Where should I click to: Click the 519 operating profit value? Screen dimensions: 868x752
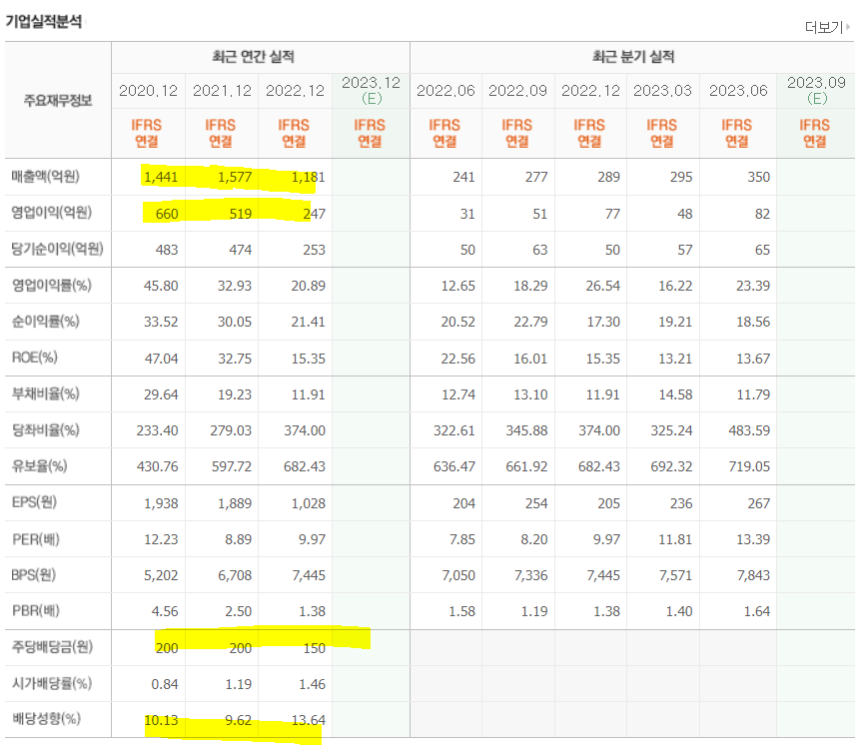(x=241, y=214)
